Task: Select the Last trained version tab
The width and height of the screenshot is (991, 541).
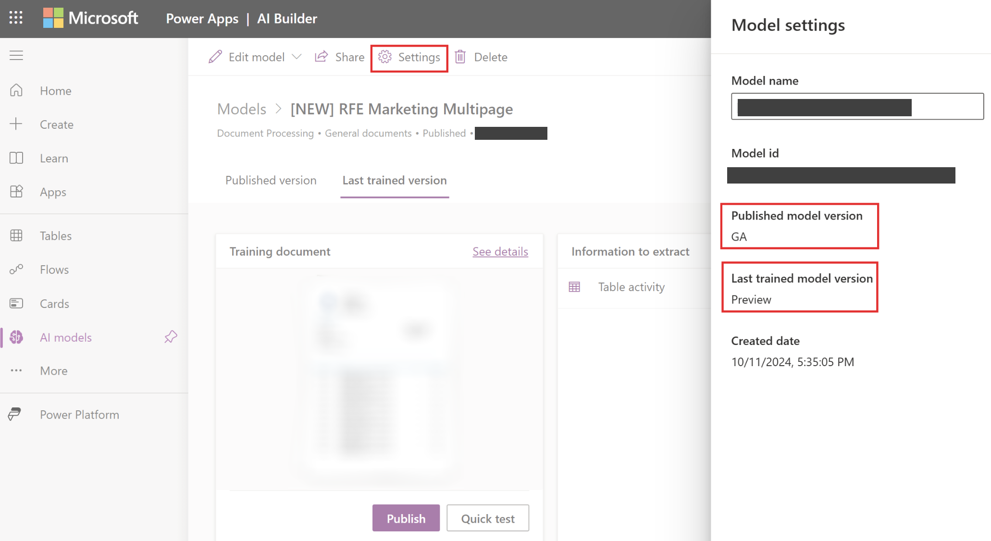Action: pyautogui.click(x=394, y=180)
